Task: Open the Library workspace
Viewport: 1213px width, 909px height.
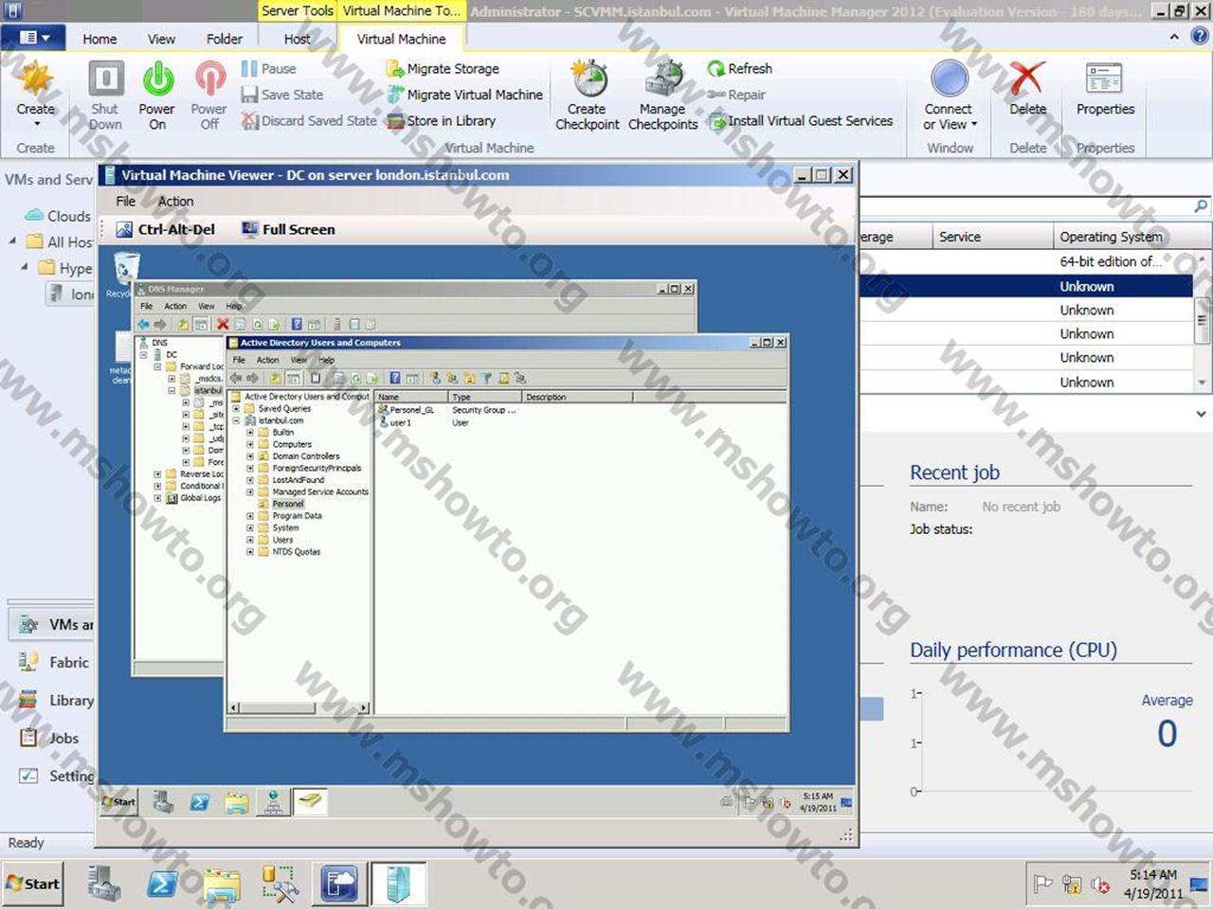Action: [x=57, y=701]
